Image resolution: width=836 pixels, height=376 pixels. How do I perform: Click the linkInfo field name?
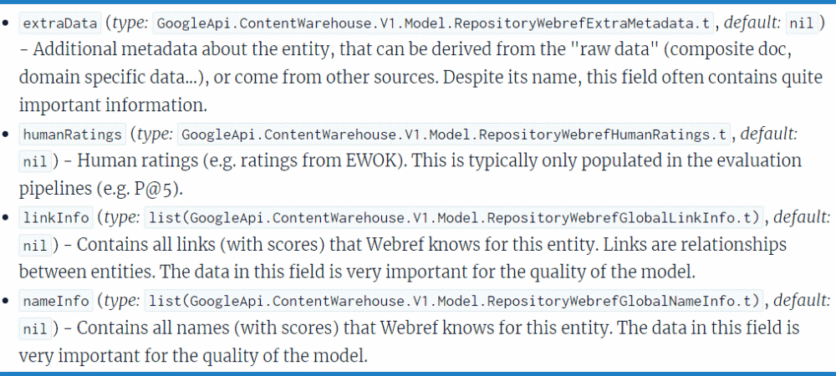coord(57,218)
